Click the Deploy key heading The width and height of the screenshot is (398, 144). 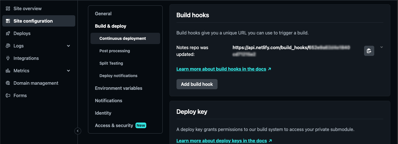tap(192, 112)
